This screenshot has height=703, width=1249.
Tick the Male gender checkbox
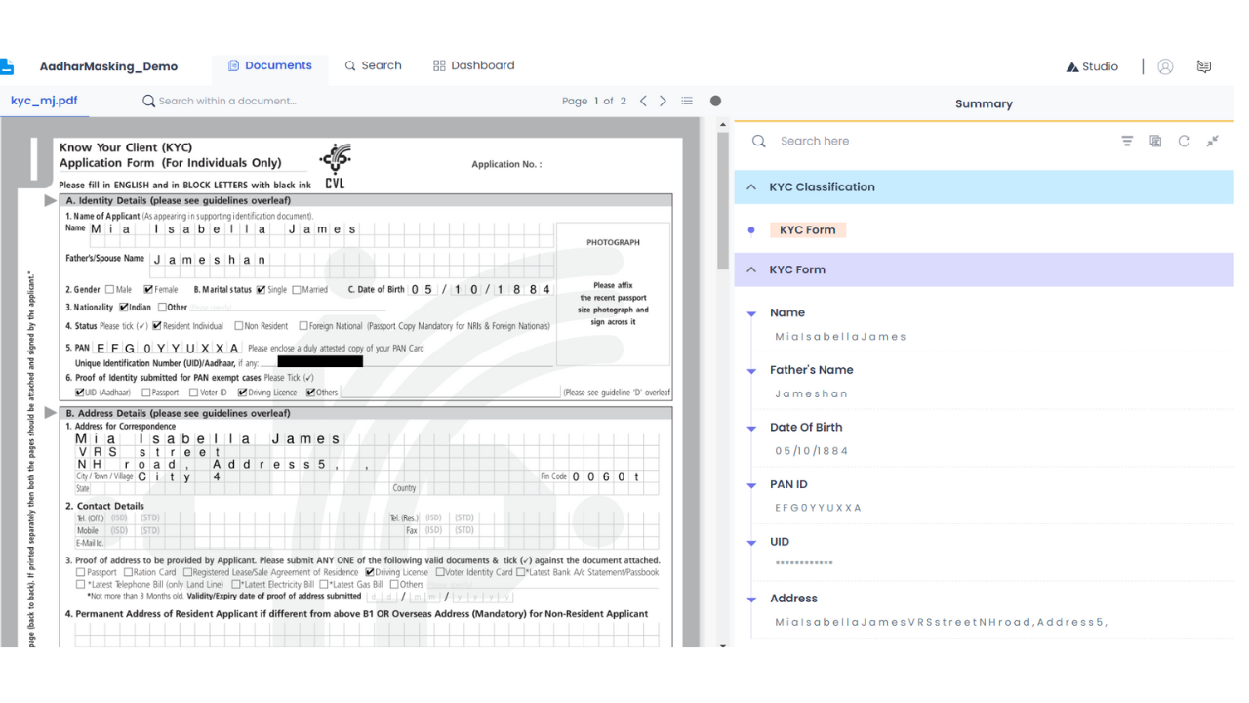point(110,290)
